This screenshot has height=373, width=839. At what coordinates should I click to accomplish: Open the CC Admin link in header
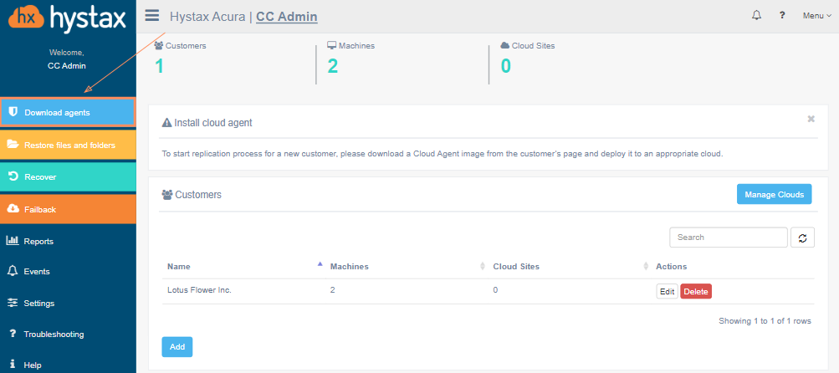tap(287, 17)
